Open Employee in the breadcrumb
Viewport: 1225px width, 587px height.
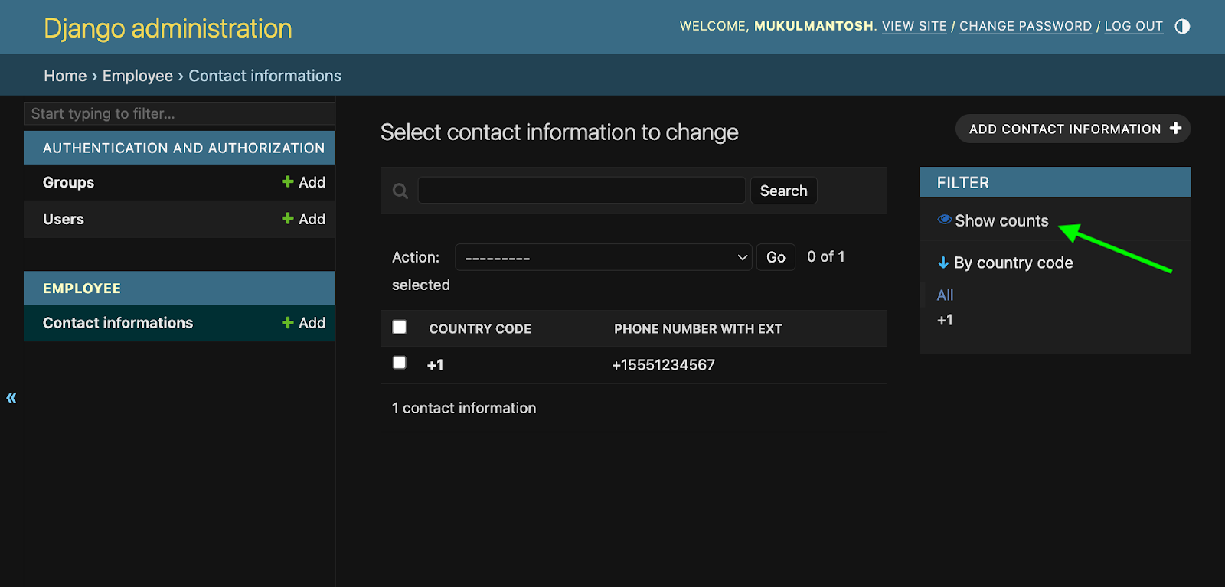tap(138, 76)
